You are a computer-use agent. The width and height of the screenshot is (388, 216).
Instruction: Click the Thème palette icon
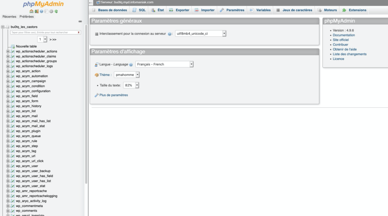pos(97,75)
